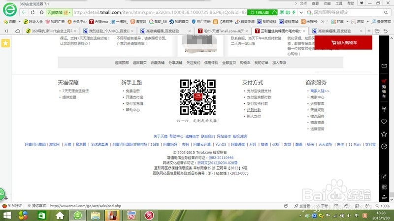The image size is (394, 221).
Task: Click the history clock icon in right sidebar
Action: pos(384,146)
